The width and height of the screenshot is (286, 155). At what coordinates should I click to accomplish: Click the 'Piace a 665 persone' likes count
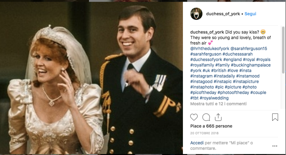pos(211,126)
